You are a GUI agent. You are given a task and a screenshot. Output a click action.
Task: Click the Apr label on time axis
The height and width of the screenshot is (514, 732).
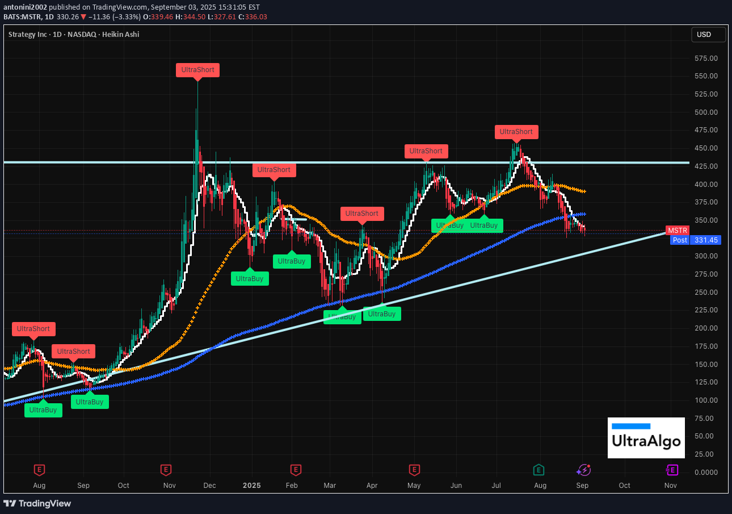(x=372, y=486)
